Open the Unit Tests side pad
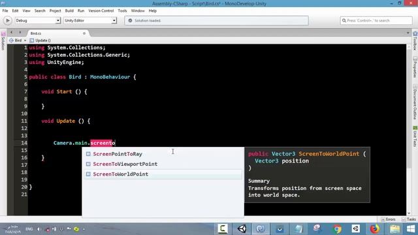The height and width of the screenshot is (235, 418). (415, 136)
